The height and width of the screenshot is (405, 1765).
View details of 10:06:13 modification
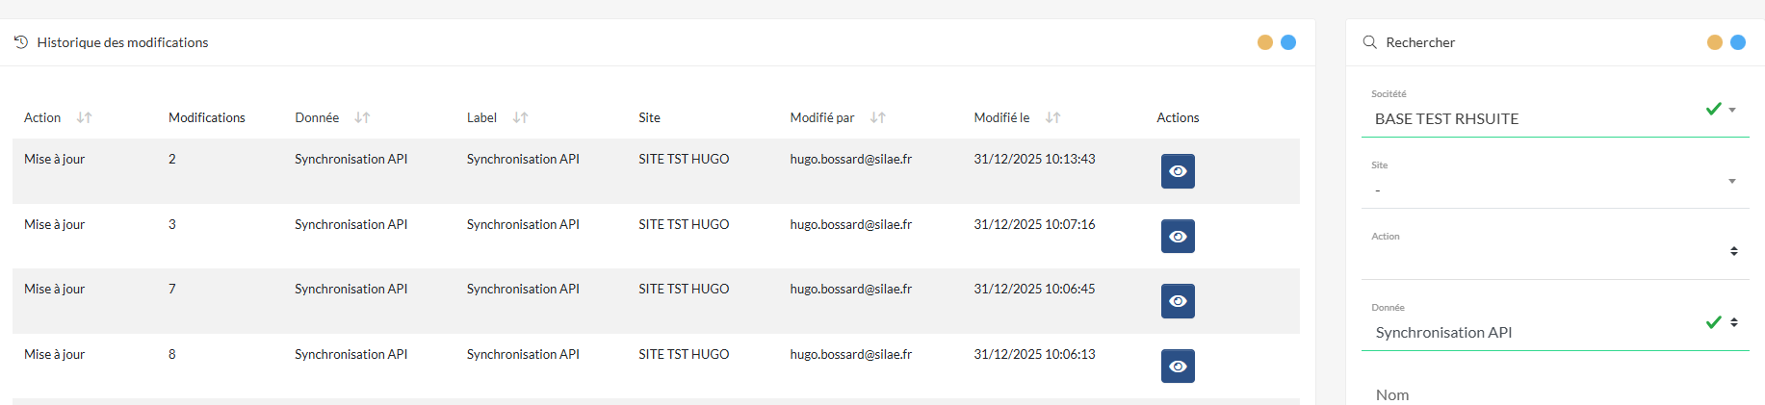[1178, 367]
